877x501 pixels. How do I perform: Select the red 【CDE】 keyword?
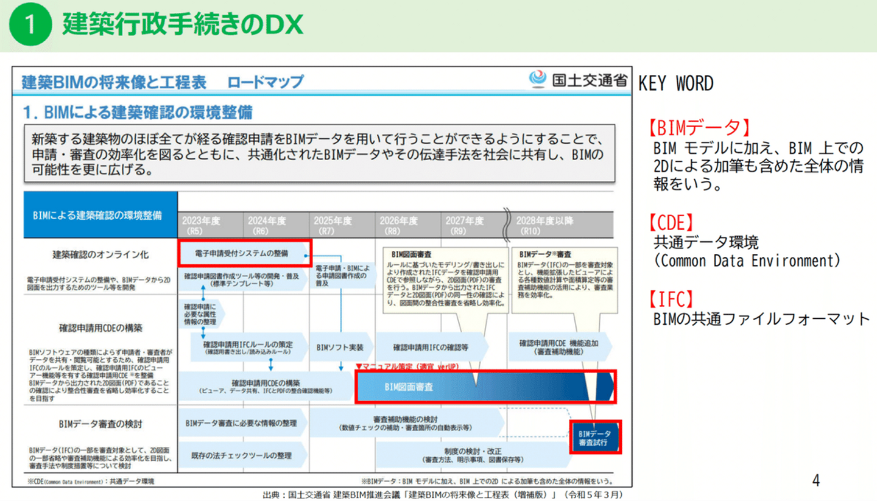coord(672,223)
